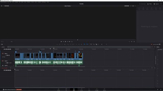Open the Workspace menu
The height and width of the screenshot is (91, 163).
44,2
